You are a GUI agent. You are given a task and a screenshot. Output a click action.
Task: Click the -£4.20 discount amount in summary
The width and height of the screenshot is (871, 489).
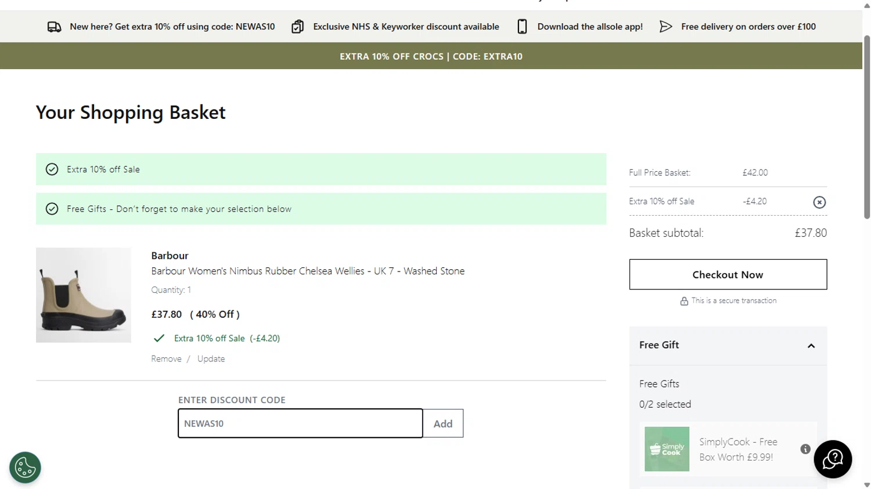754,201
